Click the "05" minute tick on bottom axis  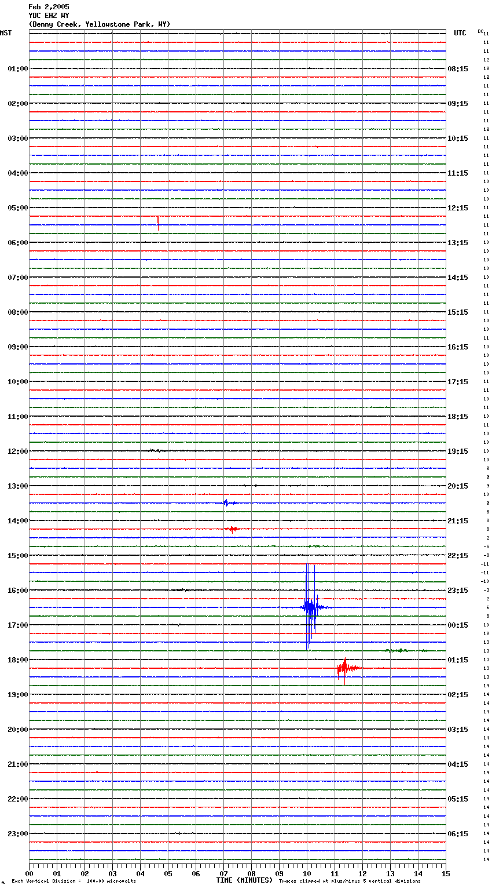[168, 873]
